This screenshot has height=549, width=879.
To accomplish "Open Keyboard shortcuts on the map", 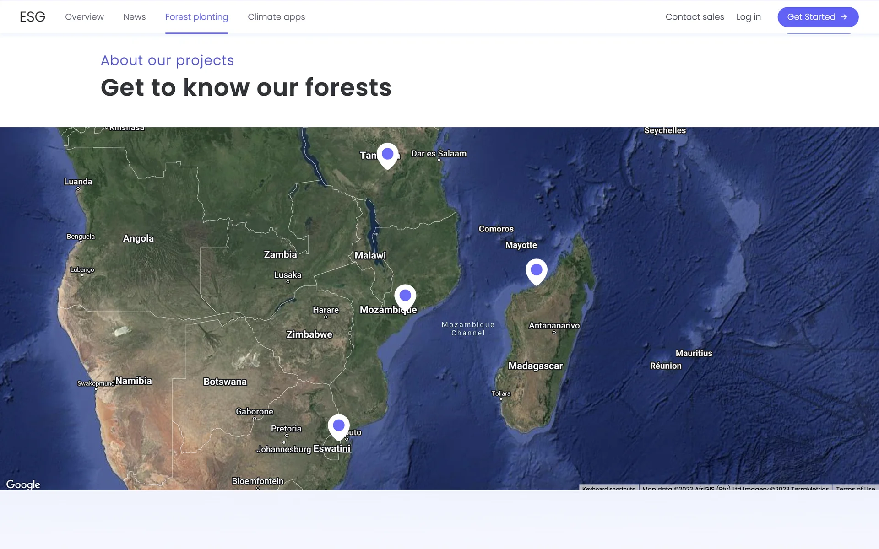I will [x=608, y=488].
